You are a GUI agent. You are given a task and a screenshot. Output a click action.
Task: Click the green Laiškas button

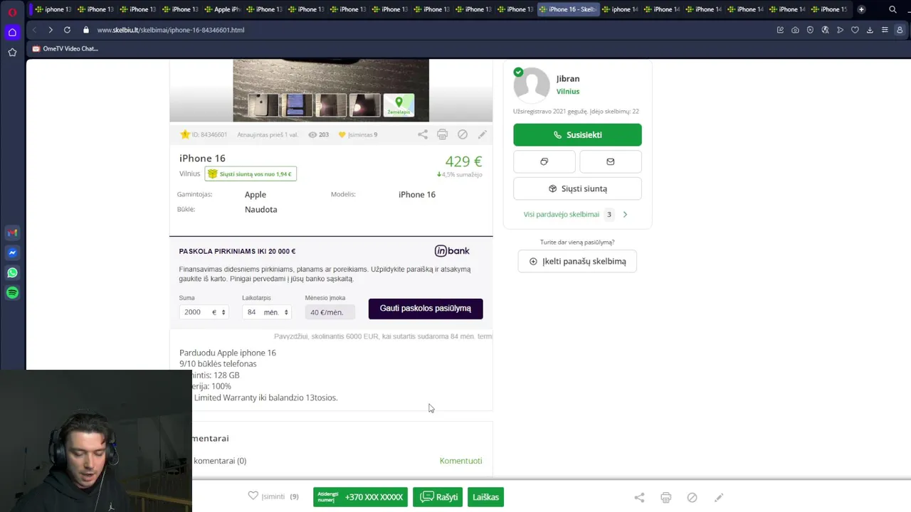(x=485, y=497)
